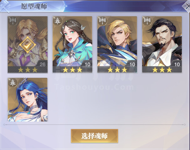
Task: Click the horizontal divider scrollbar line
Action: point(94,124)
